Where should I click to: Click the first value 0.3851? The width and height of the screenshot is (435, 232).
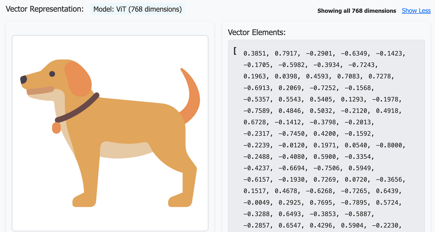pos(254,53)
